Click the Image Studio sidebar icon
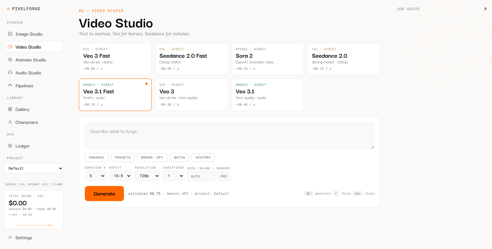This screenshot has width=492, height=249. (x=10, y=34)
